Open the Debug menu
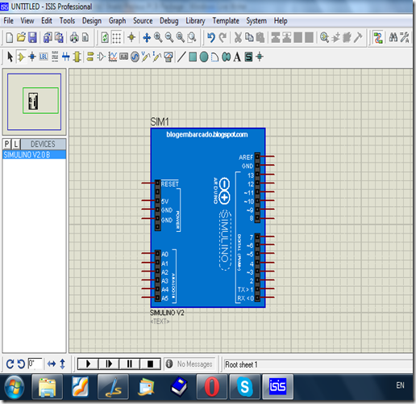Viewport: 416px width, 404px height. pos(169,21)
